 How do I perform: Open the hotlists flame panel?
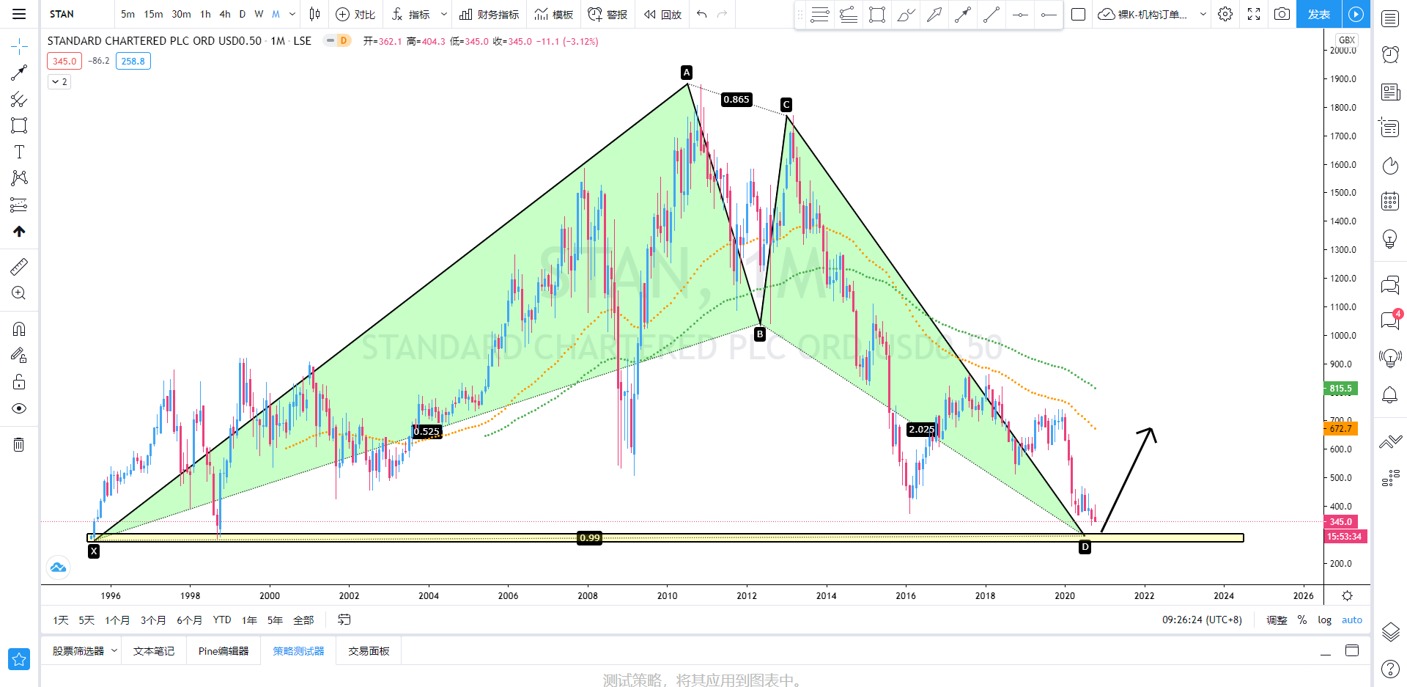click(1390, 166)
